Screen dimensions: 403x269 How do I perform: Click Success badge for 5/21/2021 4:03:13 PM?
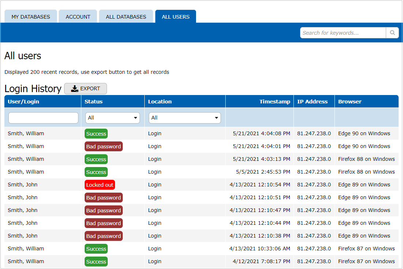coord(96,159)
